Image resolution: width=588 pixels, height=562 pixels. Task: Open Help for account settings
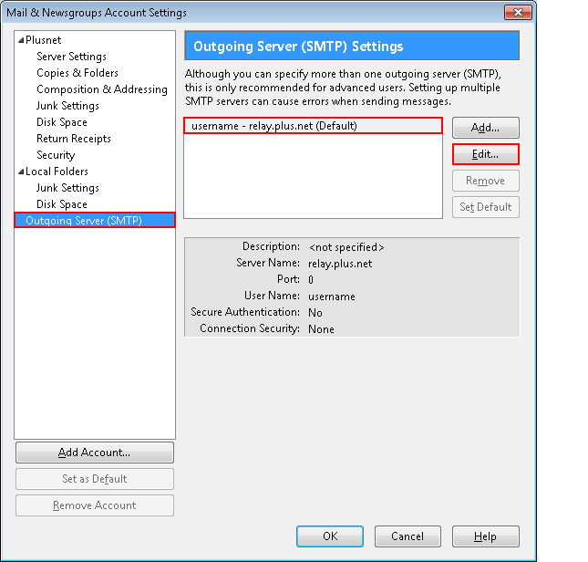(x=486, y=536)
